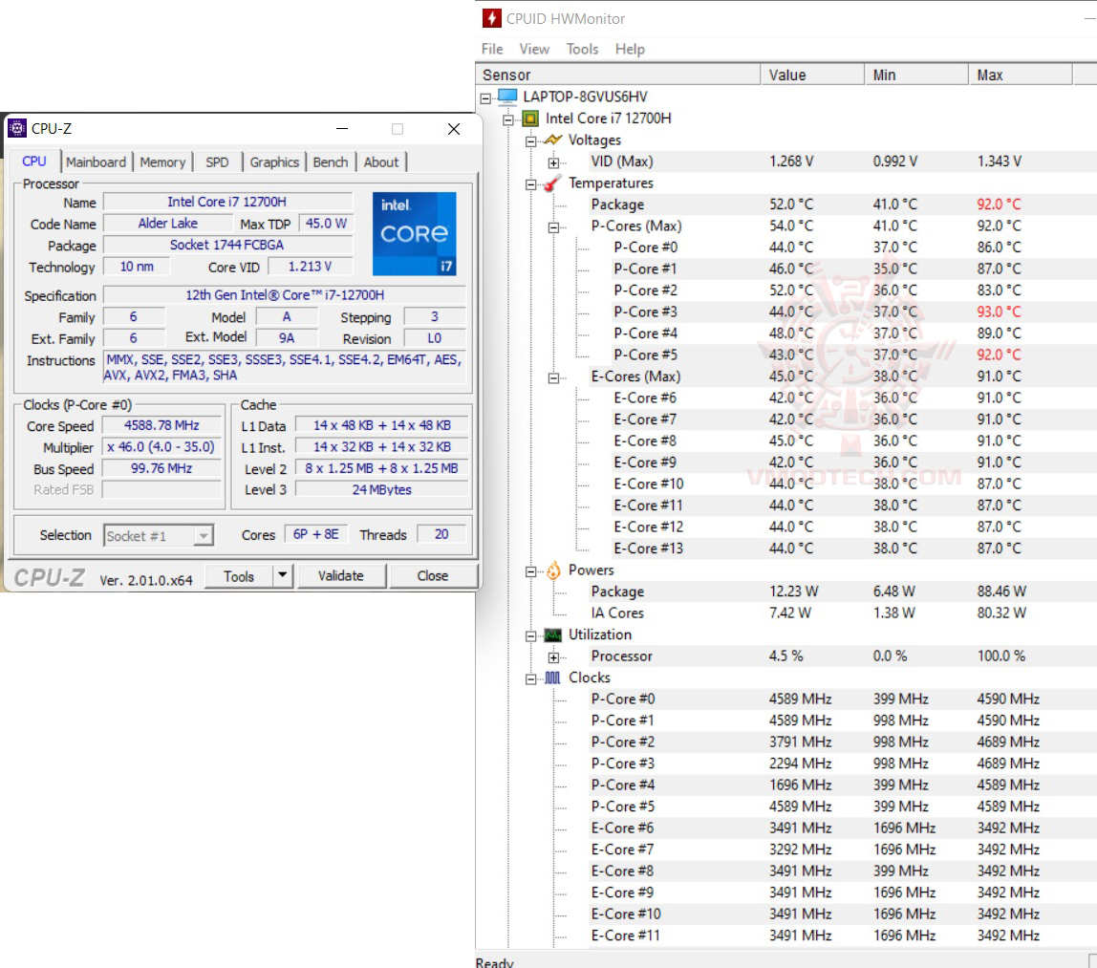The image size is (1097, 968).
Task: Click the Utilization graph icon
Action: 553,635
